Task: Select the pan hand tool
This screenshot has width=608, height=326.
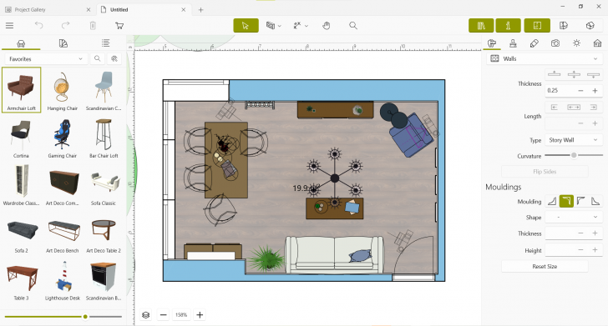Action: 327,26
